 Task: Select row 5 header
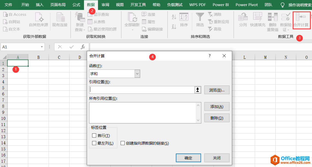[4, 88]
